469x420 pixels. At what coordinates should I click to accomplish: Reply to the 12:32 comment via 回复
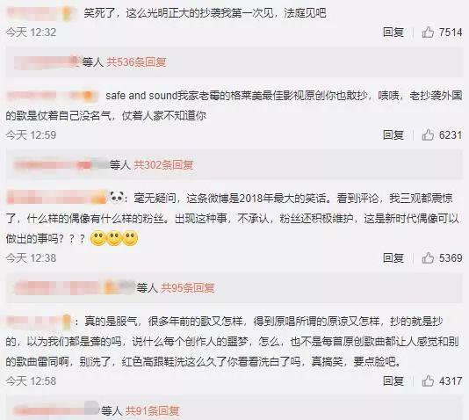point(393,32)
